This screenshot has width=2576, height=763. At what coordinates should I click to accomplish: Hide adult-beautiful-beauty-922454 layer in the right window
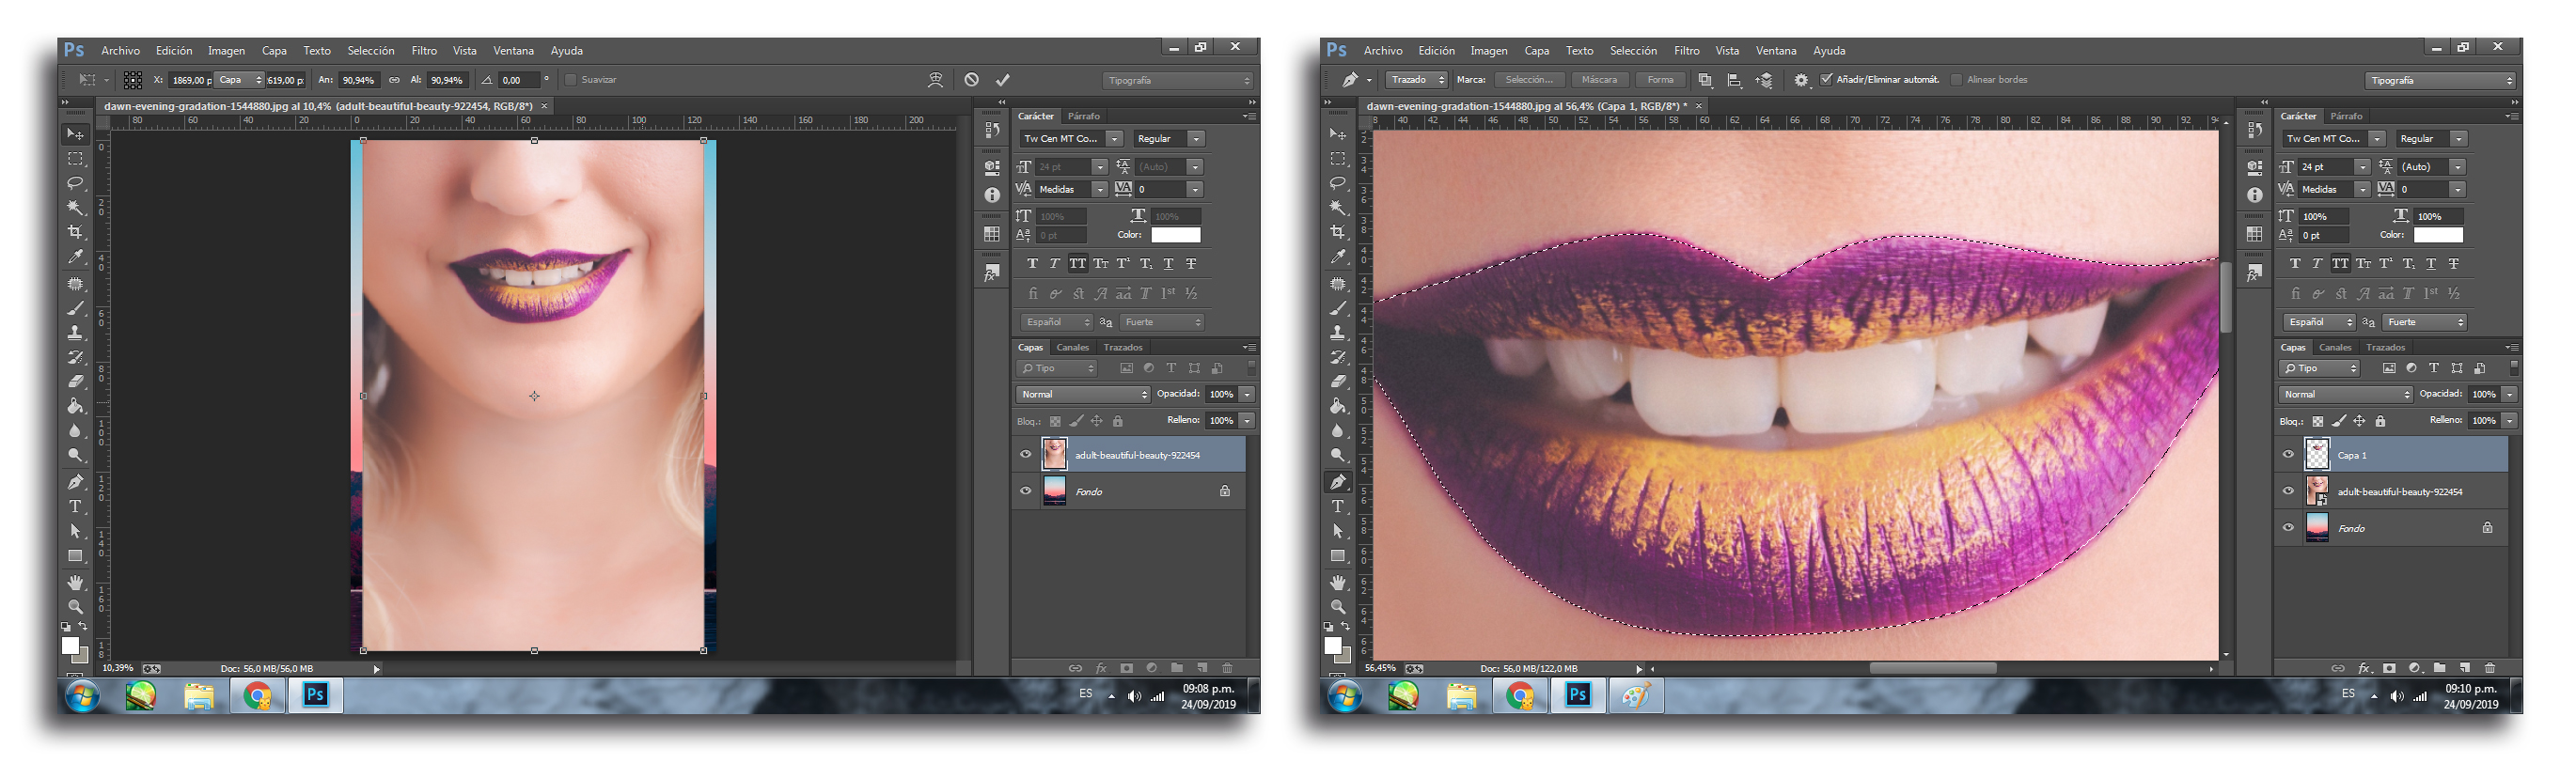(2288, 491)
